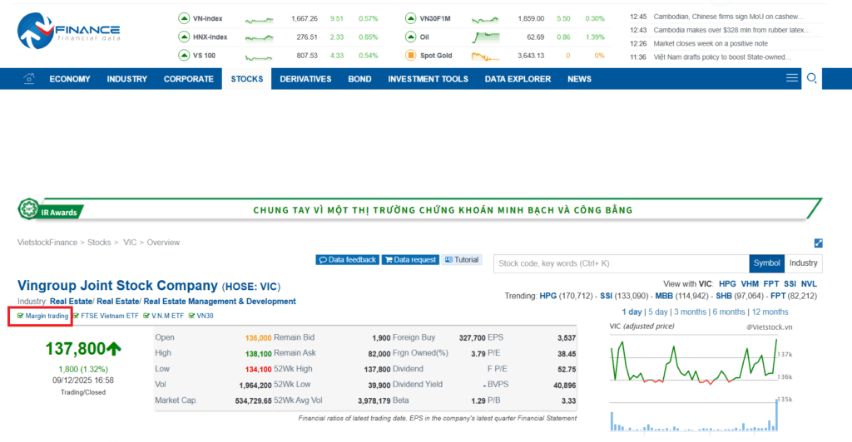This screenshot has width=852, height=442.
Task: Click the Data feedback button
Action: point(347,260)
